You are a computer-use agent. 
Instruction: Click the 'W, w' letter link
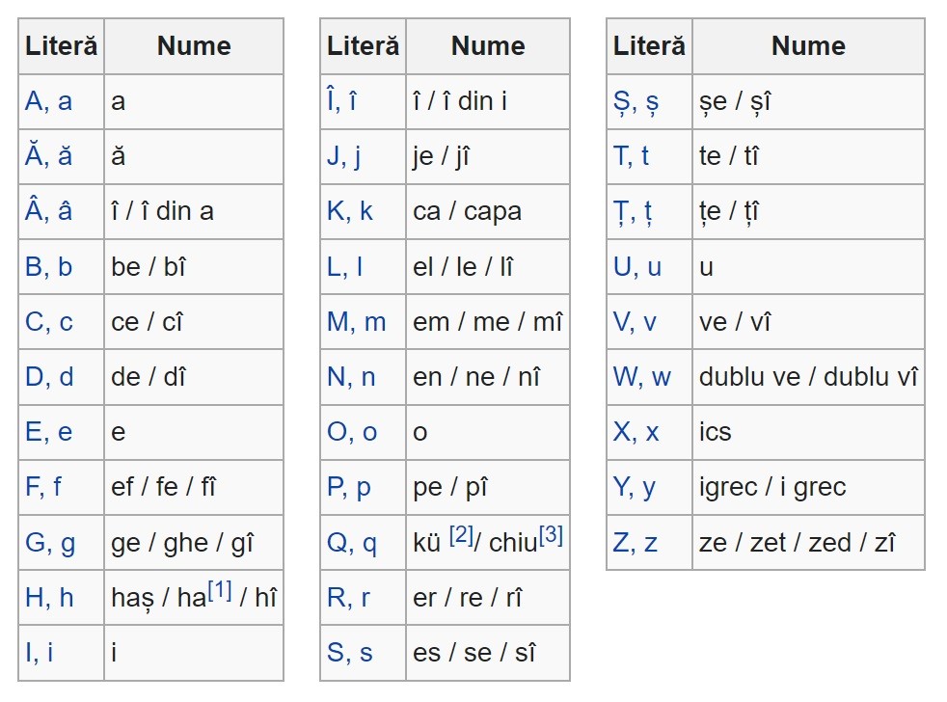pos(642,377)
